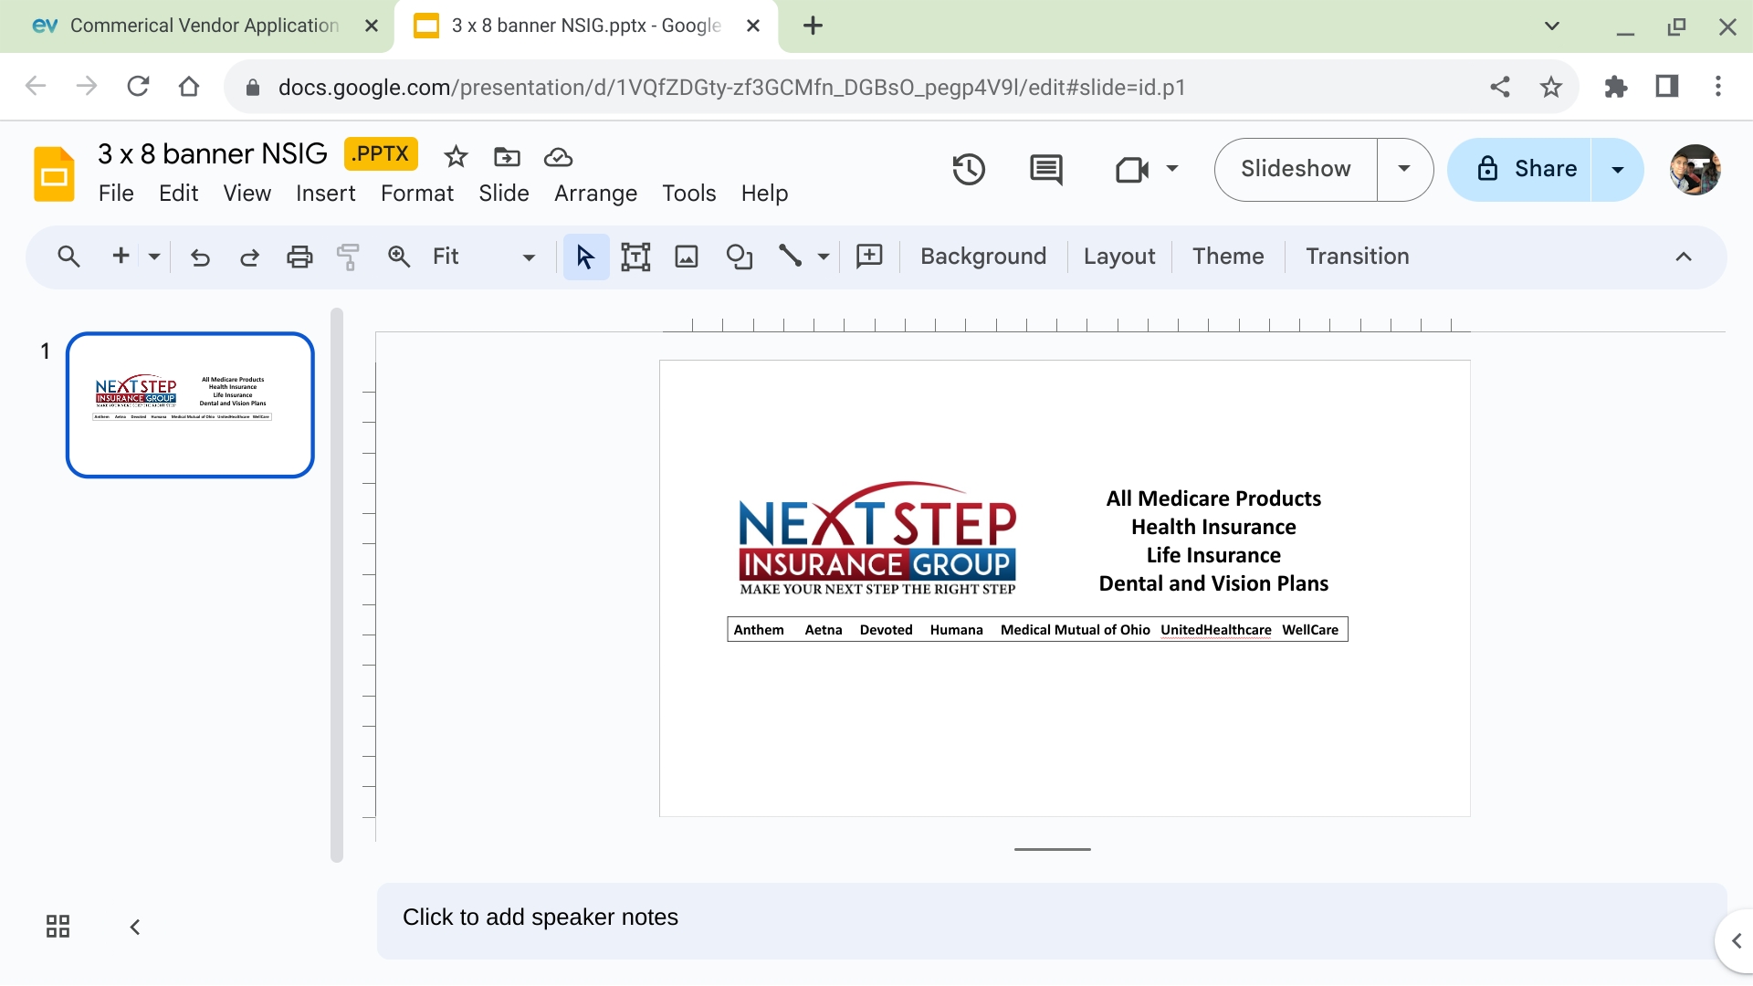The width and height of the screenshot is (1753, 986).
Task: Start the Slideshow
Action: pos(1296,170)
